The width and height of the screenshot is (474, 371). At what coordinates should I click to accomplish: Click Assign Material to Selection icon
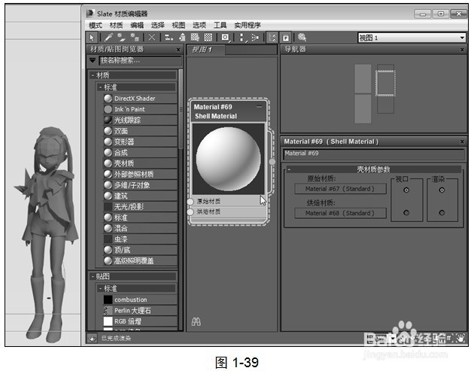coord(135,38)
